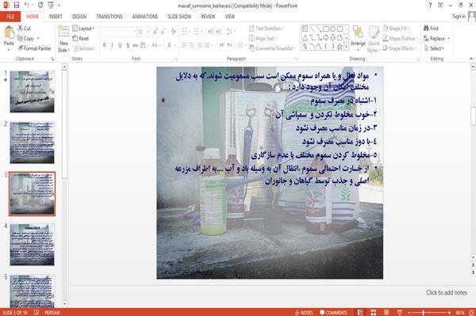Click to add notes area
The width and height of the screenshot is (476, 316).
point(447,292)
